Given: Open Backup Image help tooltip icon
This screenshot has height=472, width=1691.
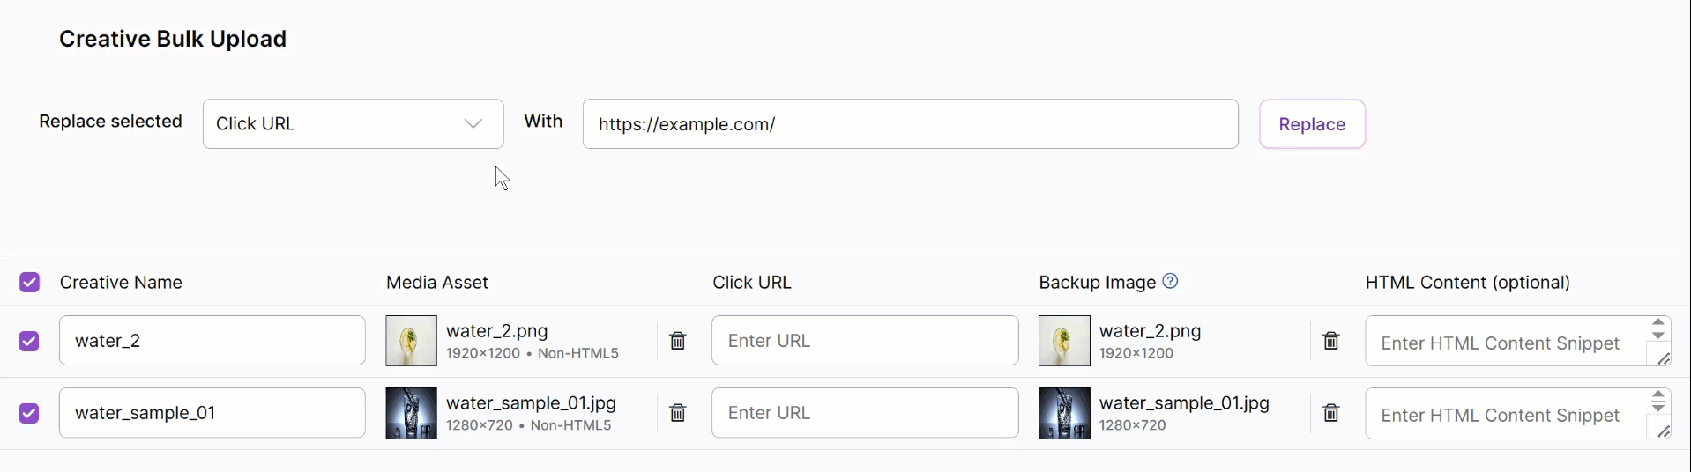Looking at the screenshot, I should tap(1170, 282).
